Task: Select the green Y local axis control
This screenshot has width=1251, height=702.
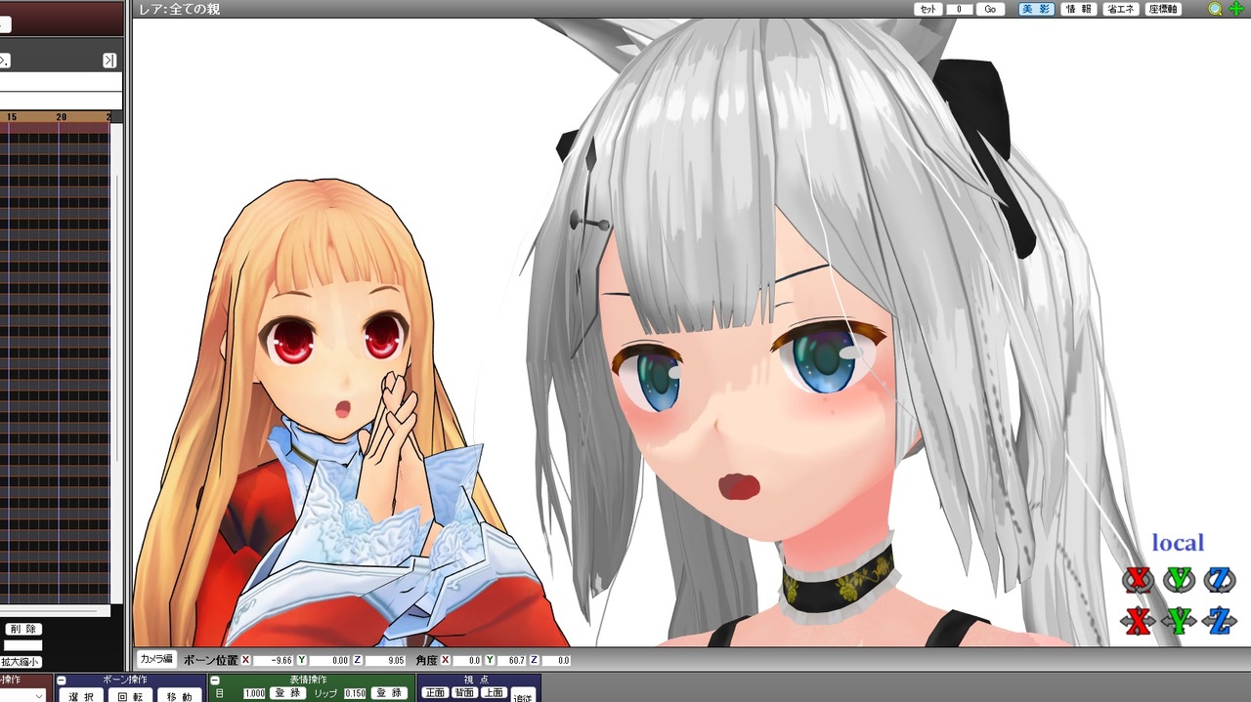Action: [1180, 578]
